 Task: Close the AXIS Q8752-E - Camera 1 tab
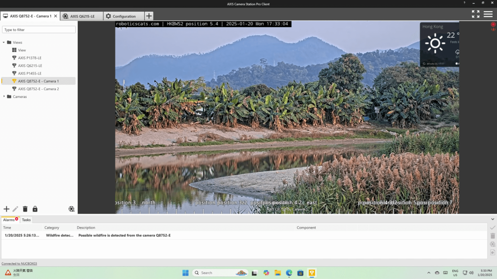point(55,16)
